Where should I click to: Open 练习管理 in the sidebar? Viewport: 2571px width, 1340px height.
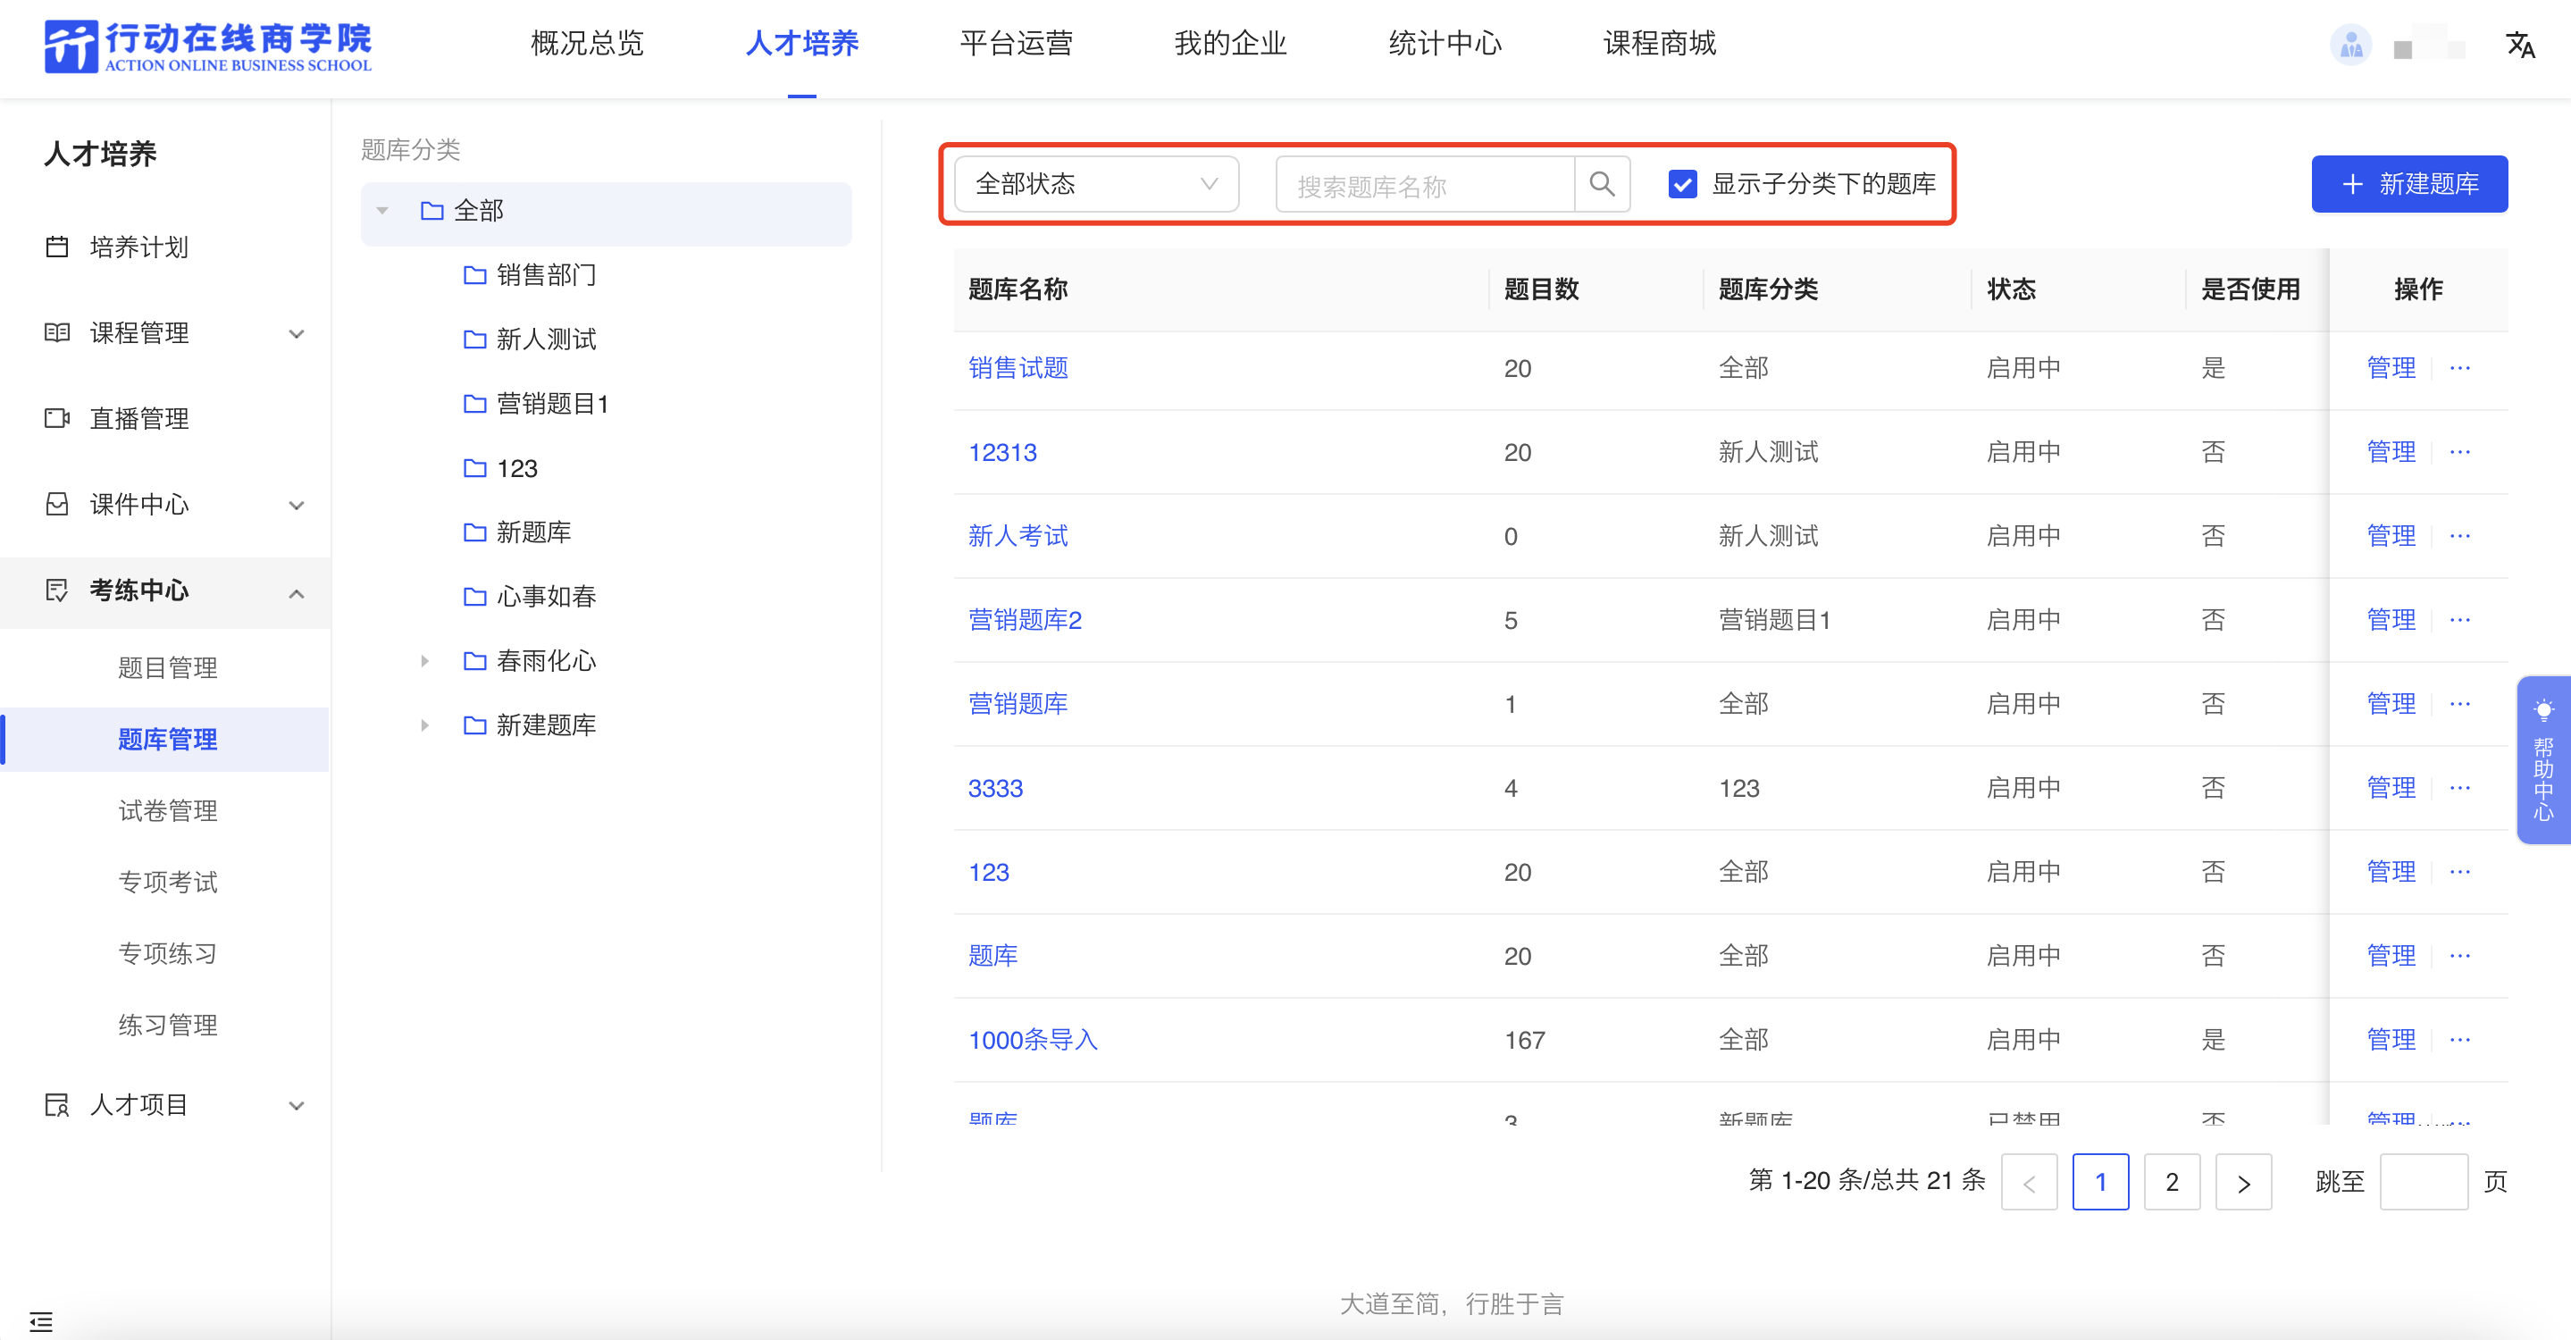(168, 1025)
